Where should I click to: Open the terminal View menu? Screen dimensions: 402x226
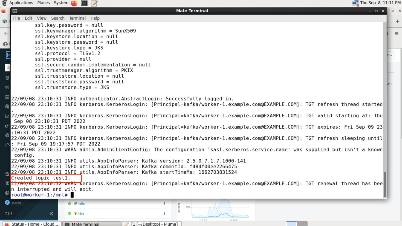[x=42, y=18]
